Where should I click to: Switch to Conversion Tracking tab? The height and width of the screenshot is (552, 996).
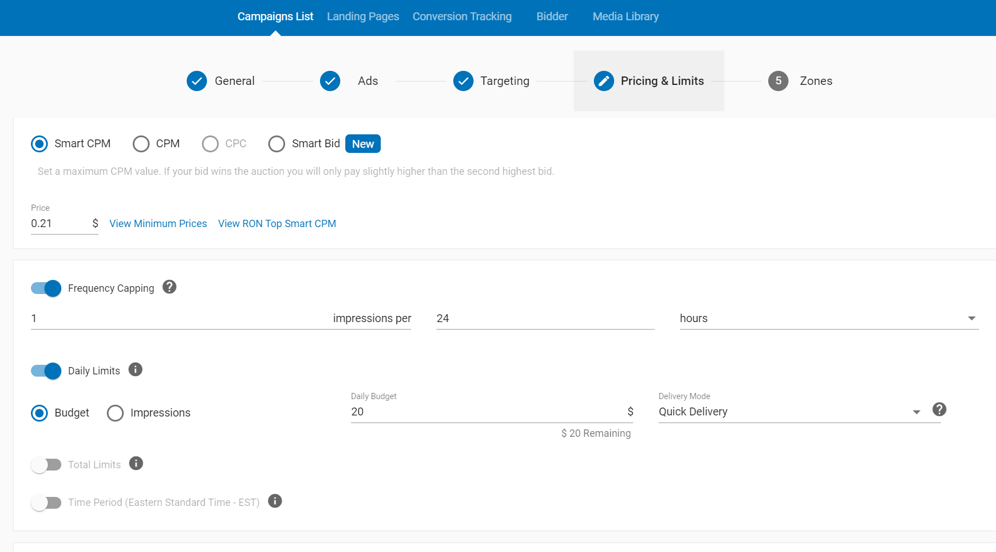[x=462, y=16]
